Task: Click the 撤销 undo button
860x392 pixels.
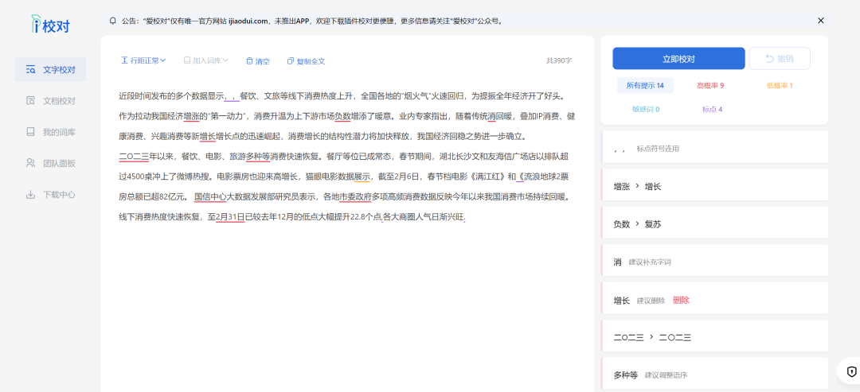Action: point(780,59)
